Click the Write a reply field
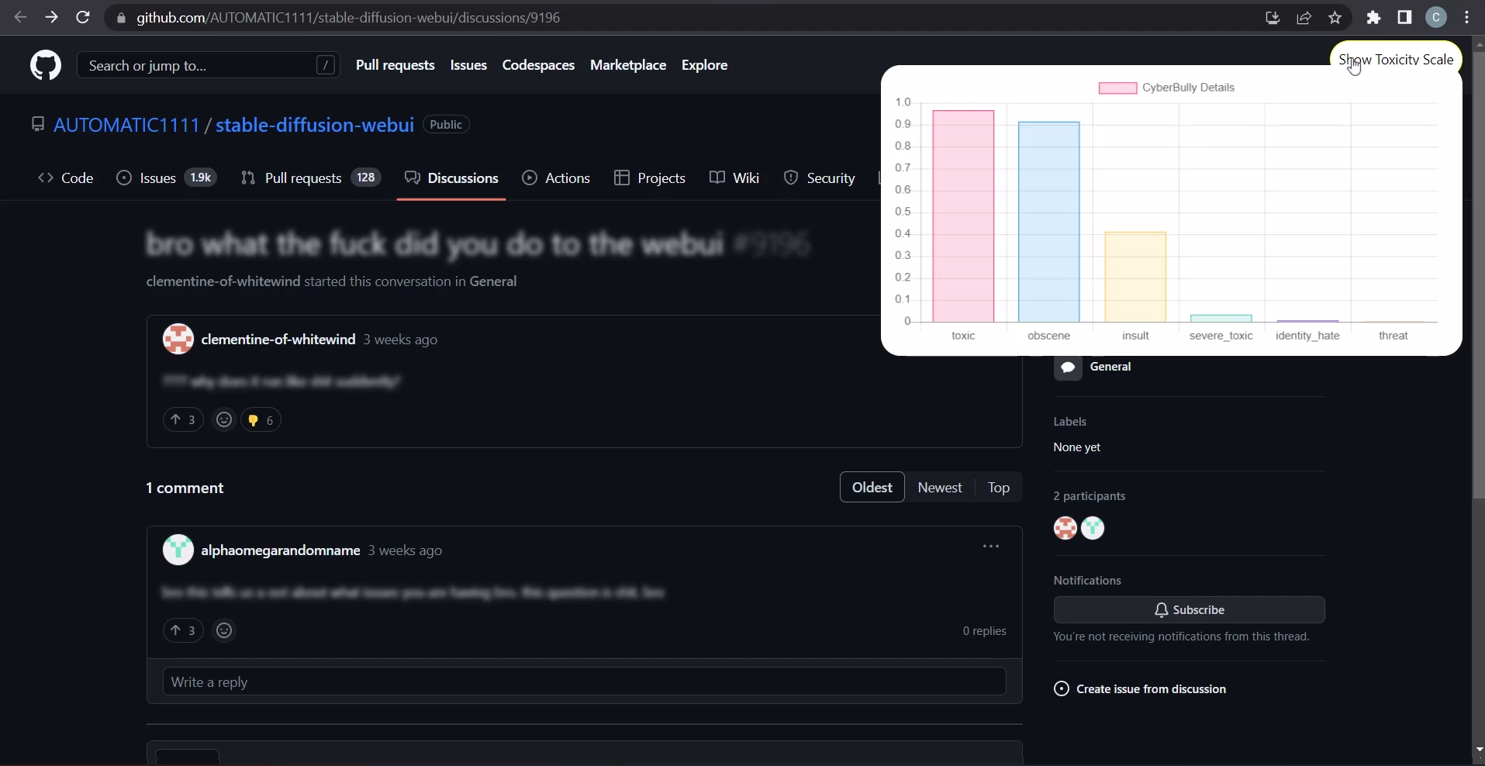 pyautogui.click(x=584, y=681)
